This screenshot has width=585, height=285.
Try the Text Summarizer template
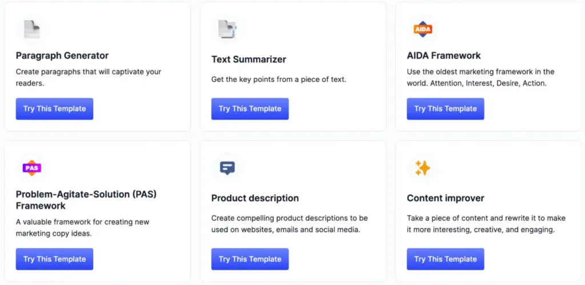(250, 109)
